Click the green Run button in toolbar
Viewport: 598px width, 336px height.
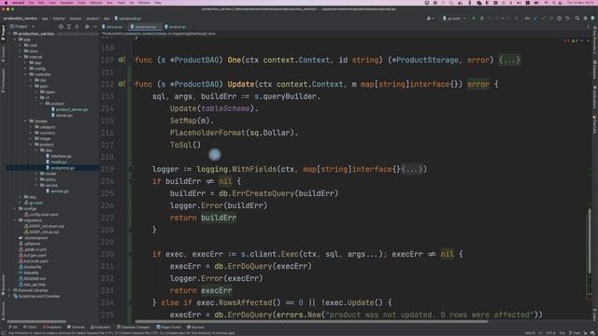[474, 19]
